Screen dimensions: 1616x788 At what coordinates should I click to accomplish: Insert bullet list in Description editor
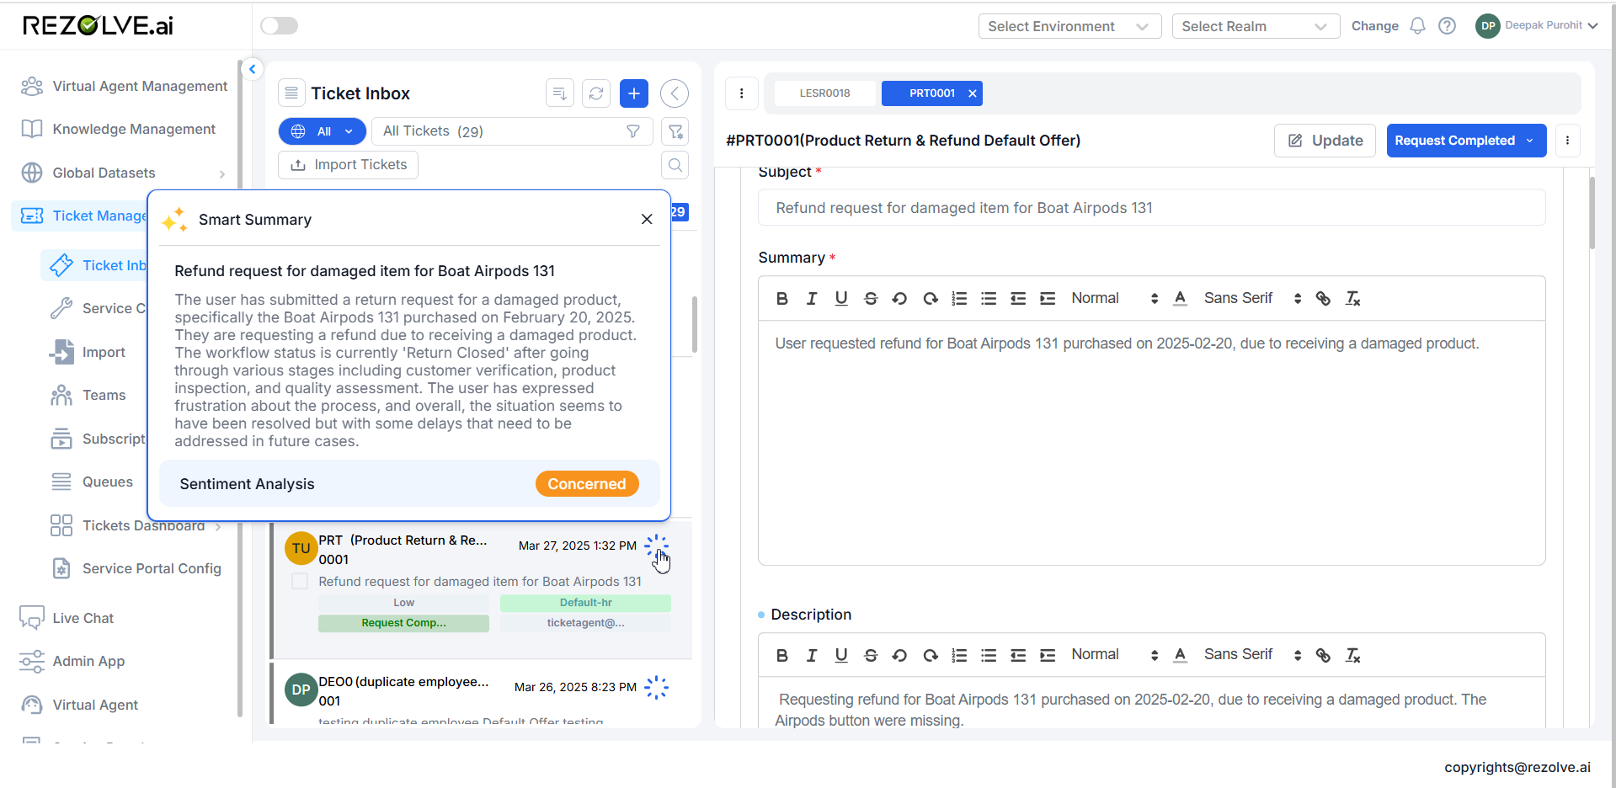pyautogui.click(x=989, y=656)
